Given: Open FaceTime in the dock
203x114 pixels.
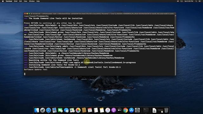Looking at the screenshot, I should pos(60,110).
